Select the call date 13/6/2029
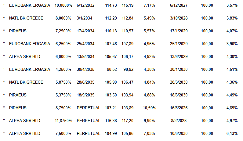The width and height of the screenshot is (243, 141). [x=179, y=56]
